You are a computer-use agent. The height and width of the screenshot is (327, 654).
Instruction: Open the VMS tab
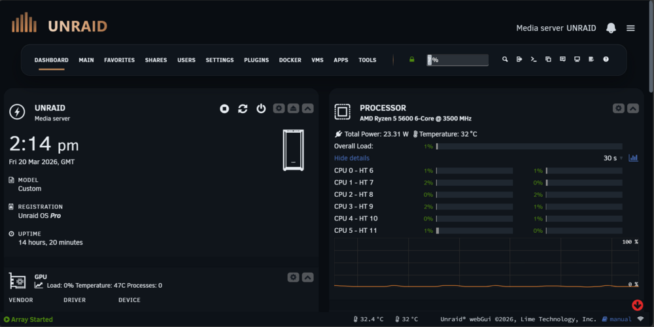[317, 60]
